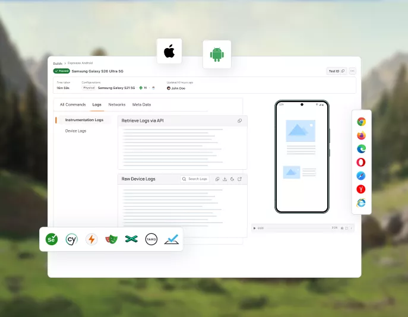
Task: Choose the Playwright masks icon
Action: point(112,239)
